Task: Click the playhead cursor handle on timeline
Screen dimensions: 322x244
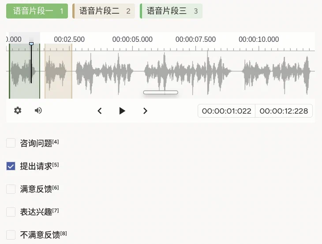Action: 31,44
